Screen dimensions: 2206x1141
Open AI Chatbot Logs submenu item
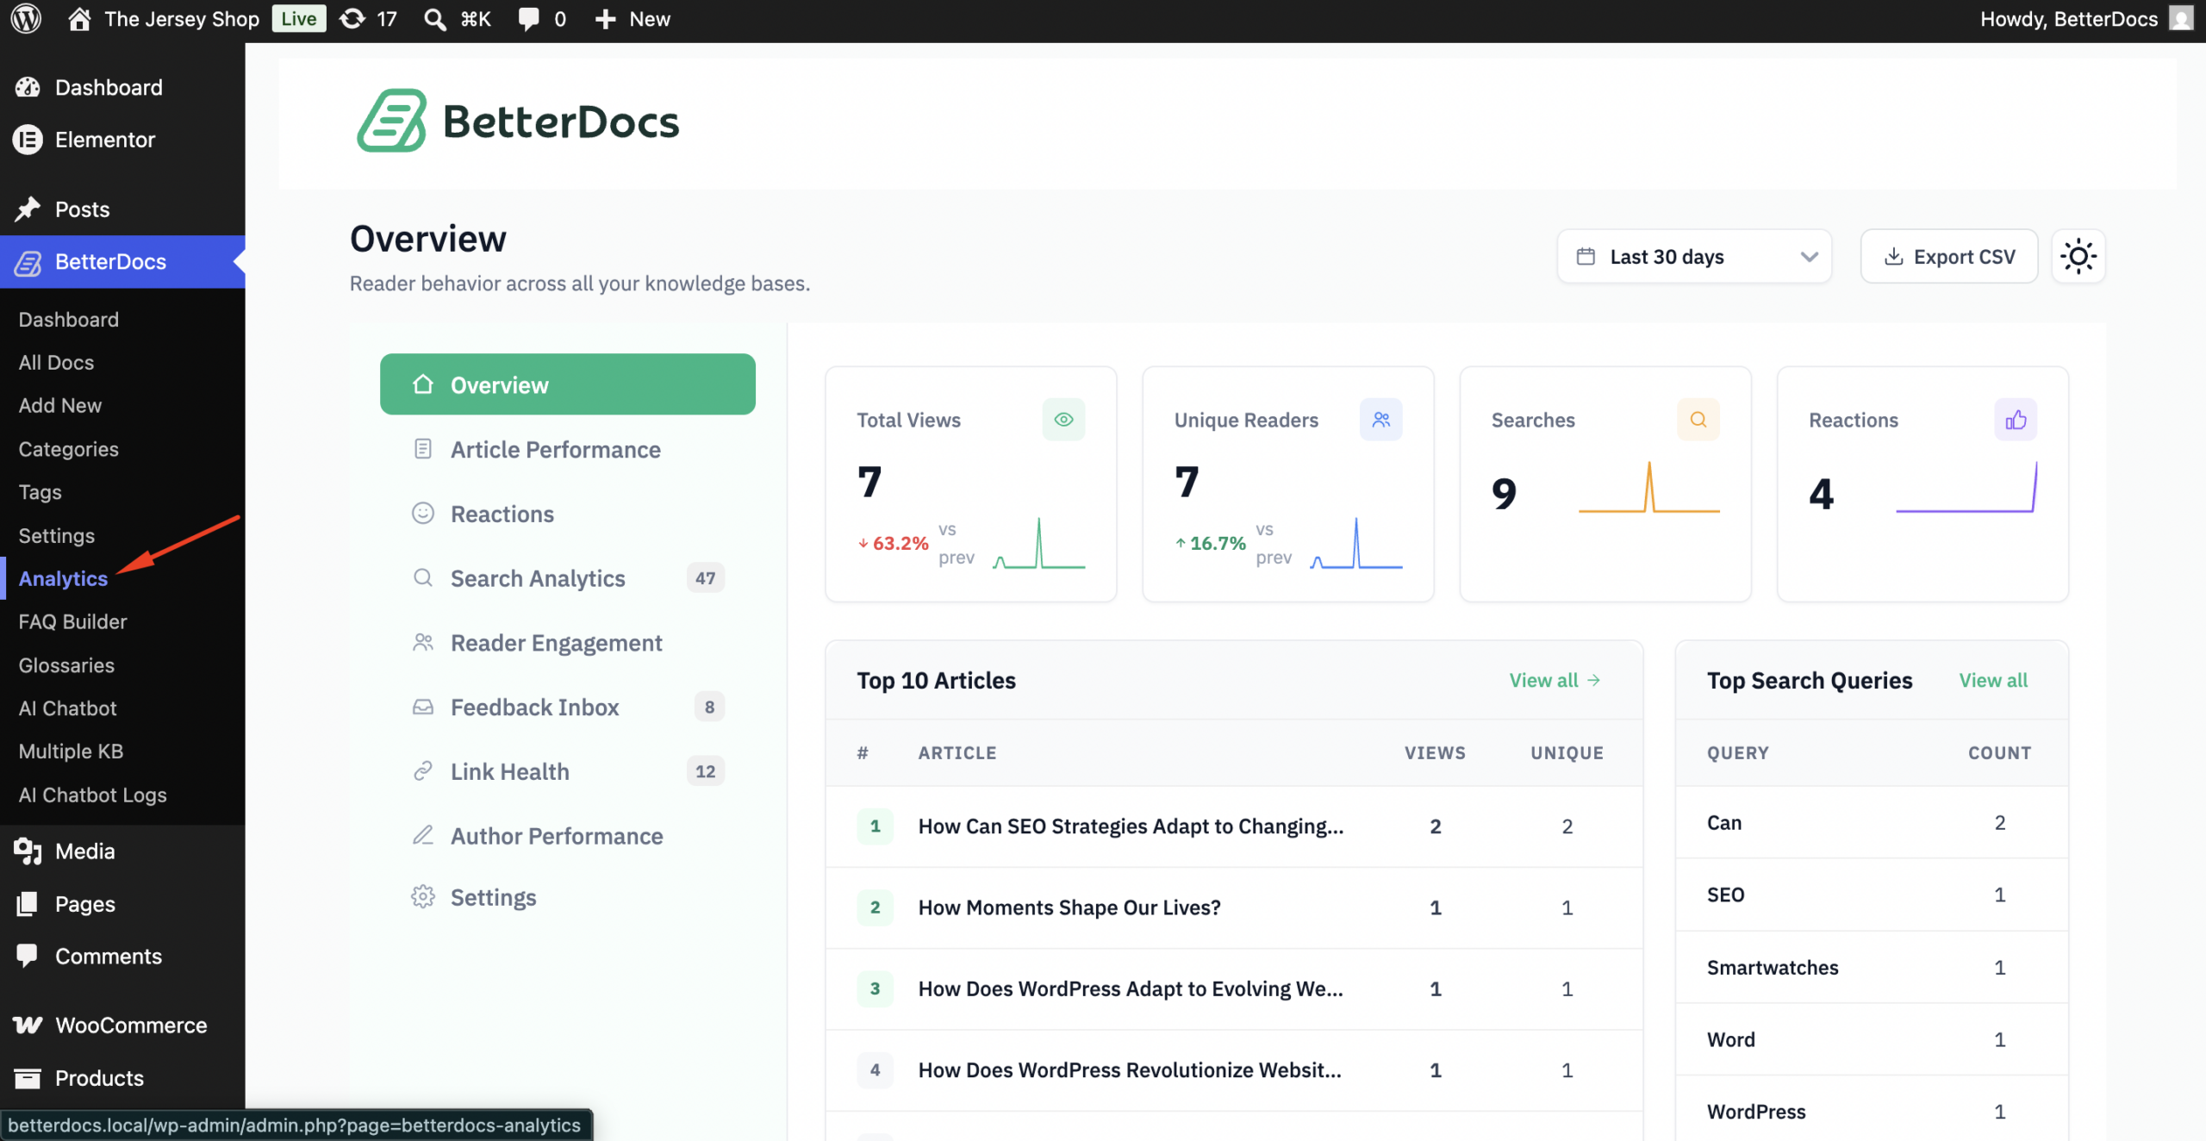(x=92, y=795)
